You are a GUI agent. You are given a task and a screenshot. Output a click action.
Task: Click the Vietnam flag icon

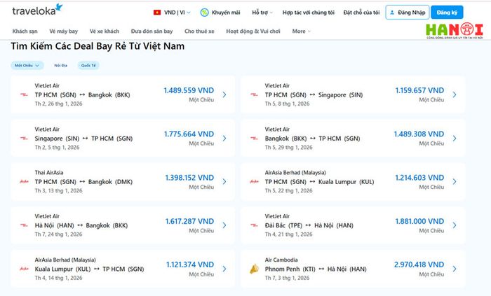[x=157, y=13]
